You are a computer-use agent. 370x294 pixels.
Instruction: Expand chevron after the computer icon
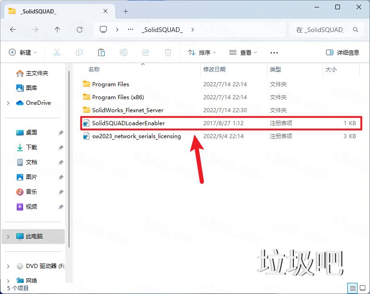click(117, 30)
